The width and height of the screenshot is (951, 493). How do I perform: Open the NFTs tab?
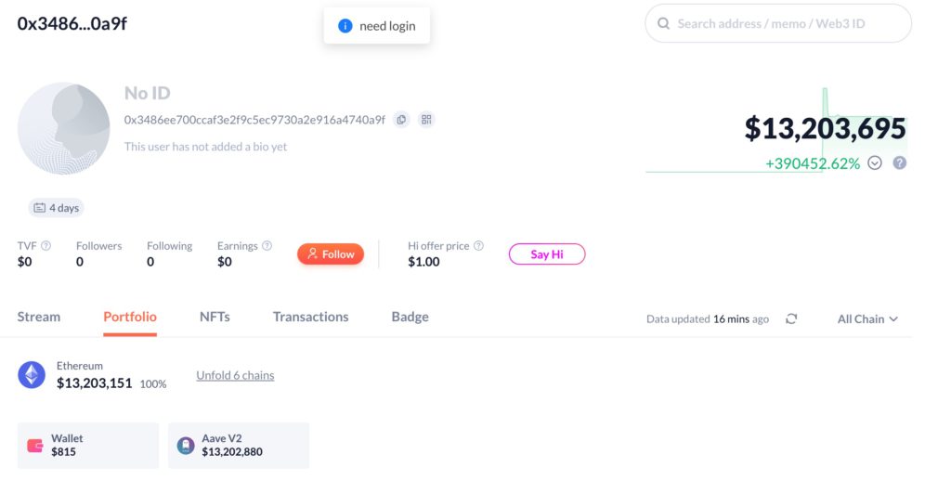[x=215, y=317]
